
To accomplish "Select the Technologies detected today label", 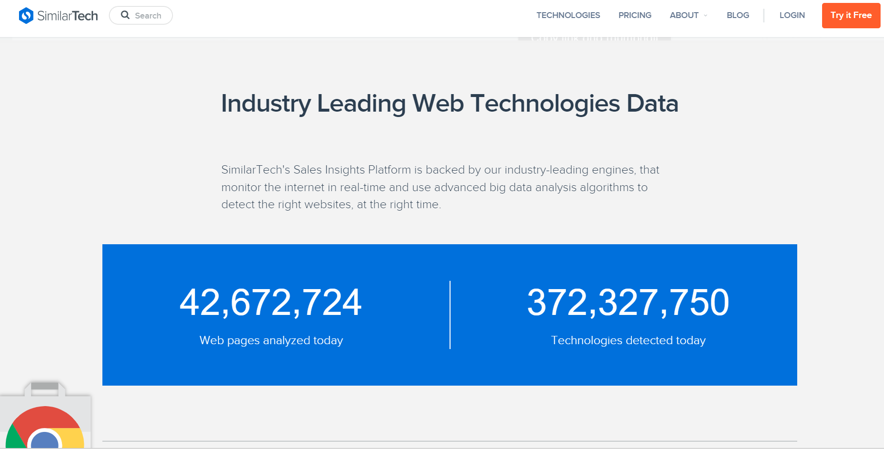I will [x=628, y=340].
